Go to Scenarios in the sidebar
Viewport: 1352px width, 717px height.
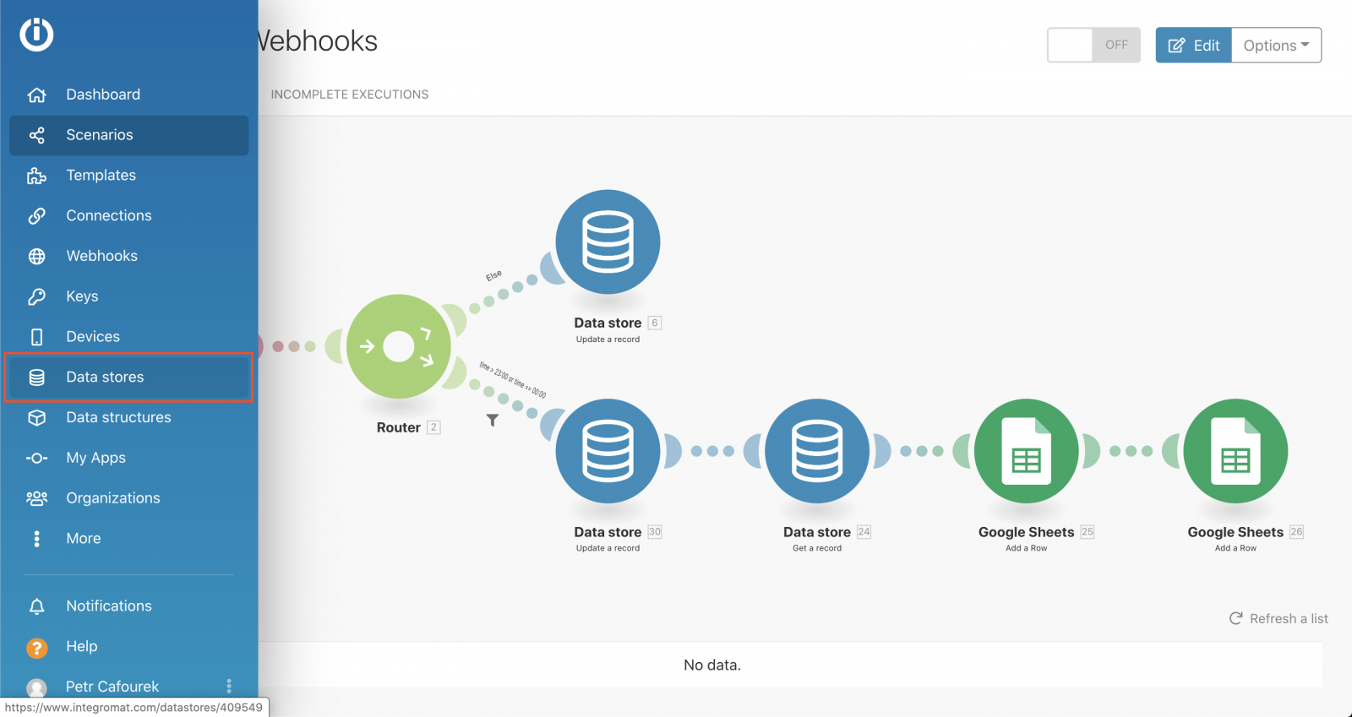click(128, 135)
